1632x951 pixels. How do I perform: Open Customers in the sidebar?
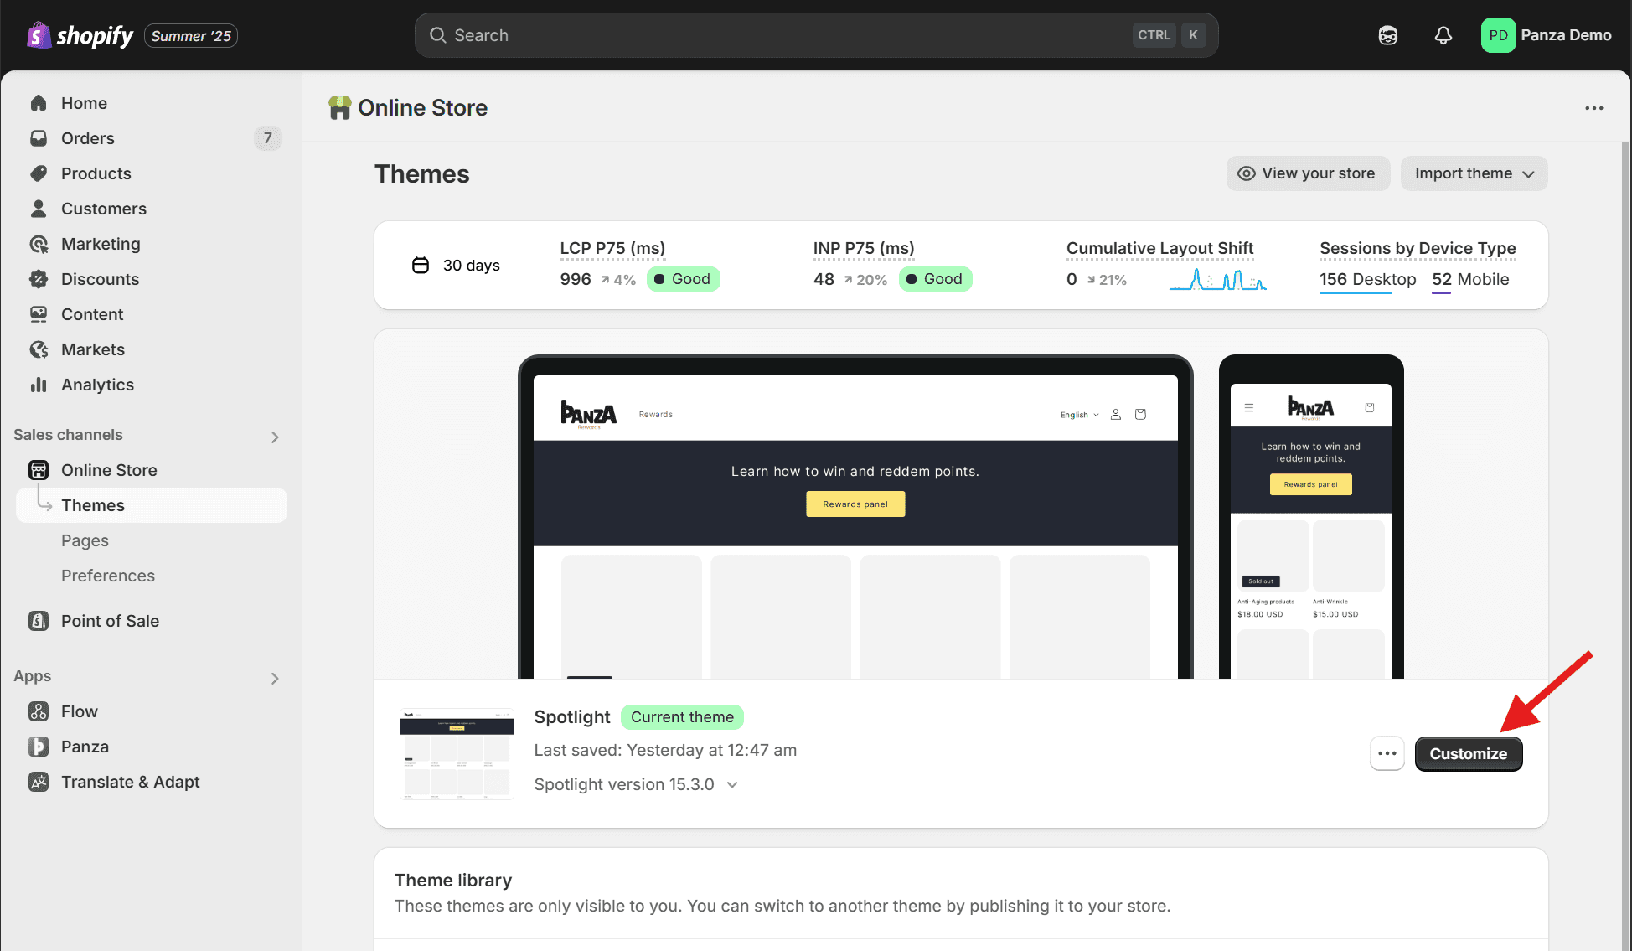[x=152, y=209]
